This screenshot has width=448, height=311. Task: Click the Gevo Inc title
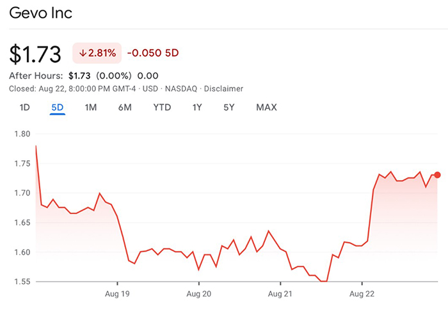pos(40,13)
